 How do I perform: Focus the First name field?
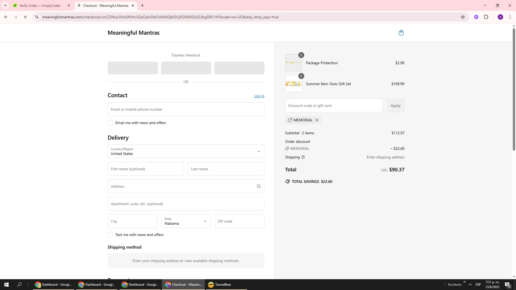146,169
